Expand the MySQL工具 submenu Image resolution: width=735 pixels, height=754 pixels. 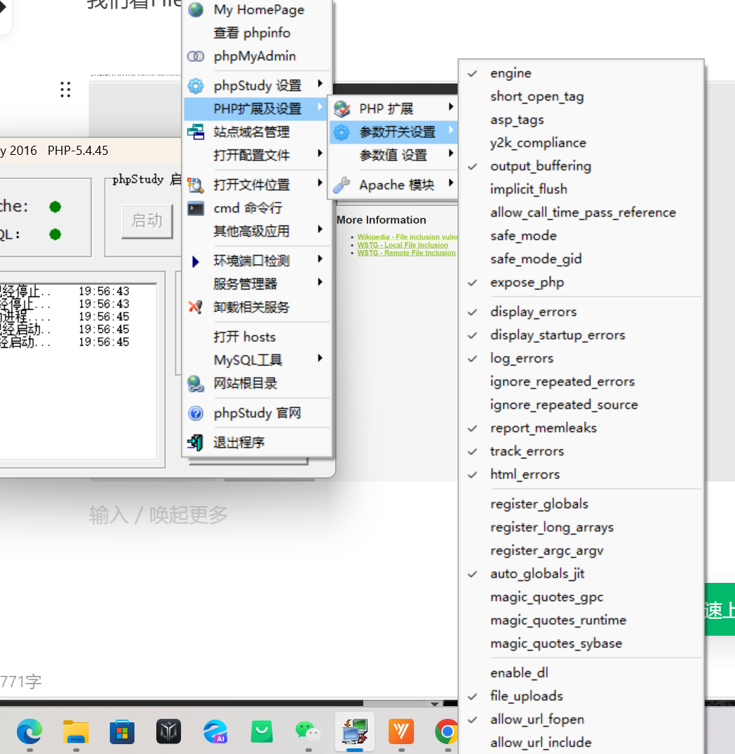tap(320, 358)
